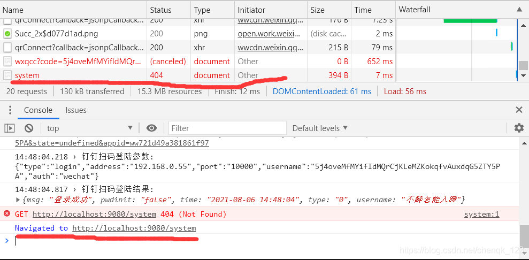Click the Succ_2x png file icon
The height and width of the screenshot is (260, 529).
[x=7, y=34]
